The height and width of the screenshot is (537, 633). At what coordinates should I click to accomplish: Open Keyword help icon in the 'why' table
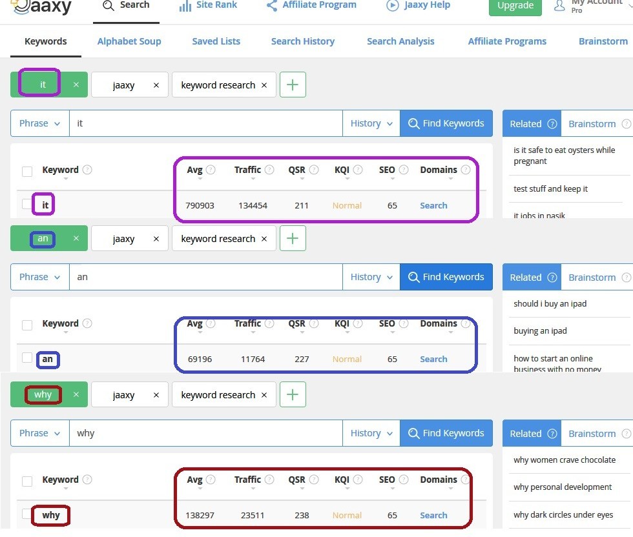[x=87, y=480]
